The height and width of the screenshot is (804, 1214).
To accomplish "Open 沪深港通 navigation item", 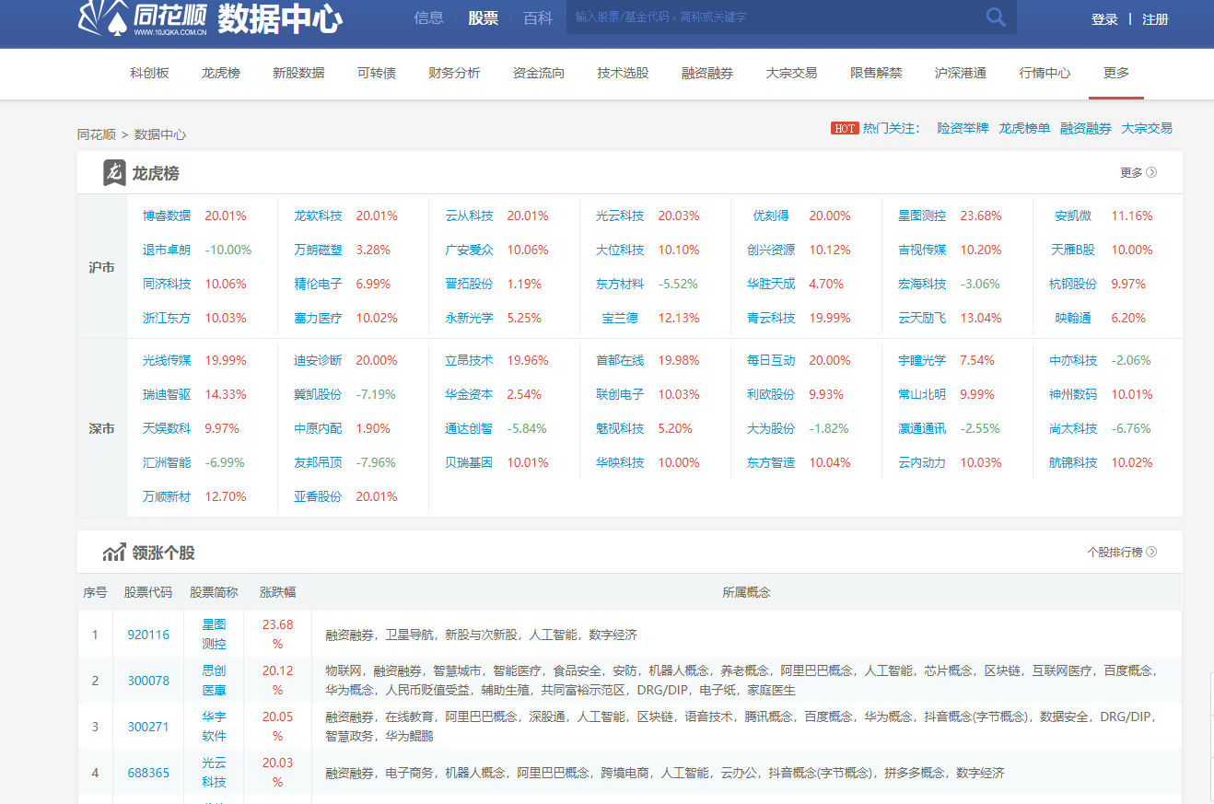I will pos(960,73).
